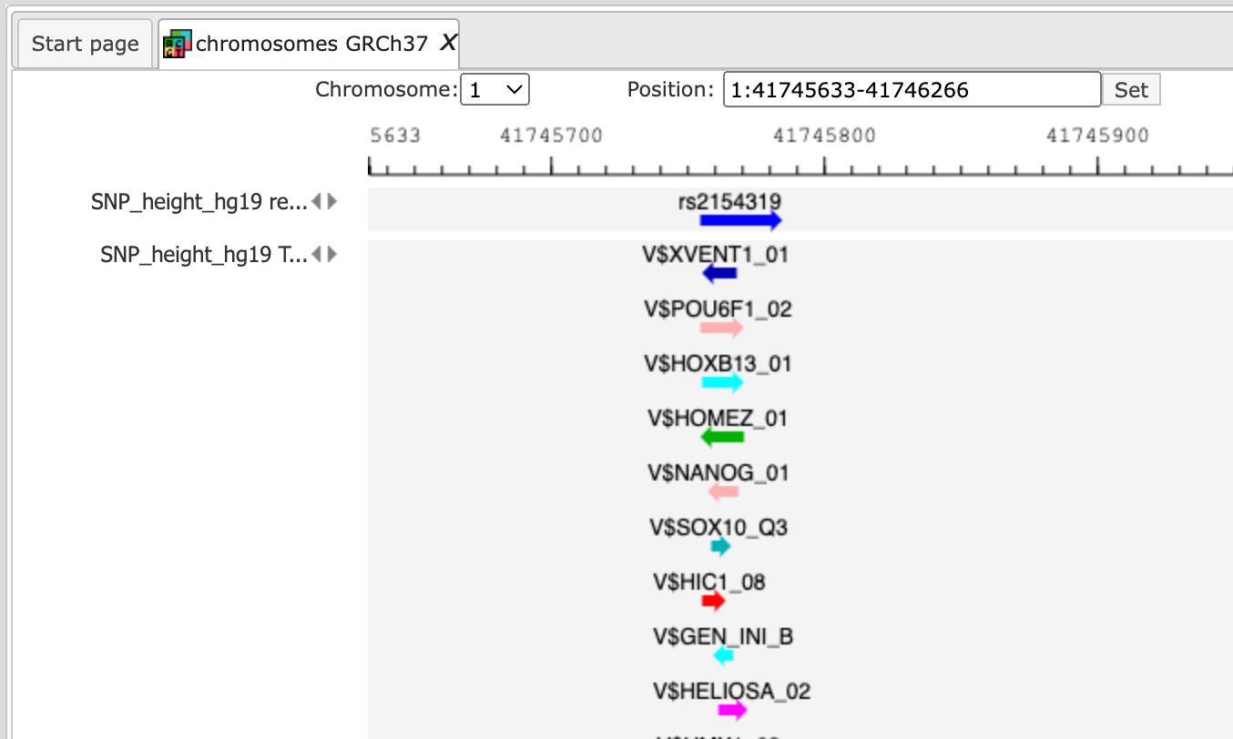This screenshot has height=739, width=1233.
Task: Click the rs2154319 blue SNP arrow
Action: (740, 220)
